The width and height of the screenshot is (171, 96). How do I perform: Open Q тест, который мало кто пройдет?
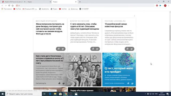[x=119, y=70]
